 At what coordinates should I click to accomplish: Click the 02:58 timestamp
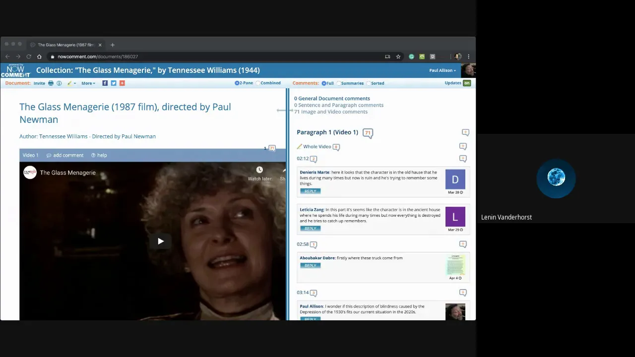coord(303,244)
